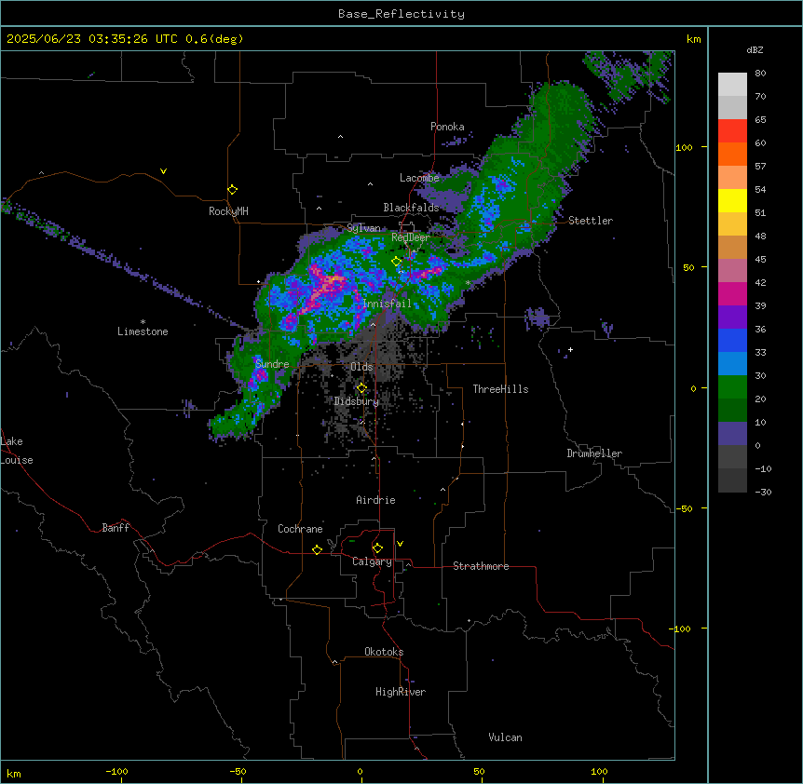Click the -30 value on the dBZ legend
Image resolution: width=803 pixels, height=784 pixels.
(x=763, y=493)
